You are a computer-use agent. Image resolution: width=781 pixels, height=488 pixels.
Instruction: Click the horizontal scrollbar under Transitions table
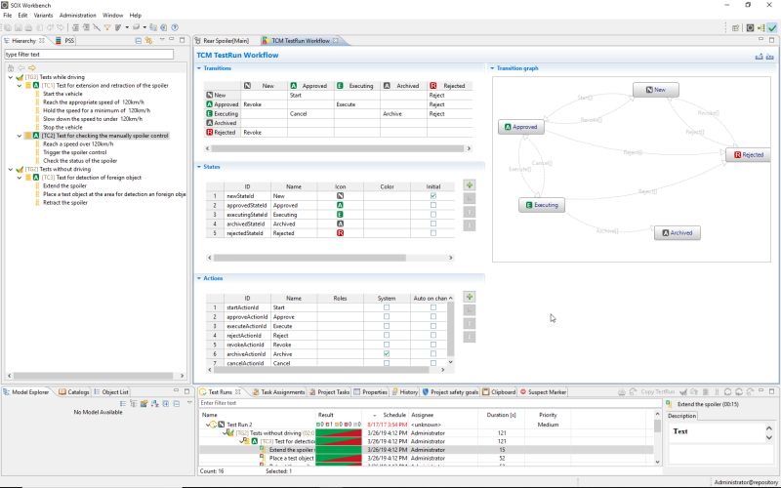[x=338, y=148]
